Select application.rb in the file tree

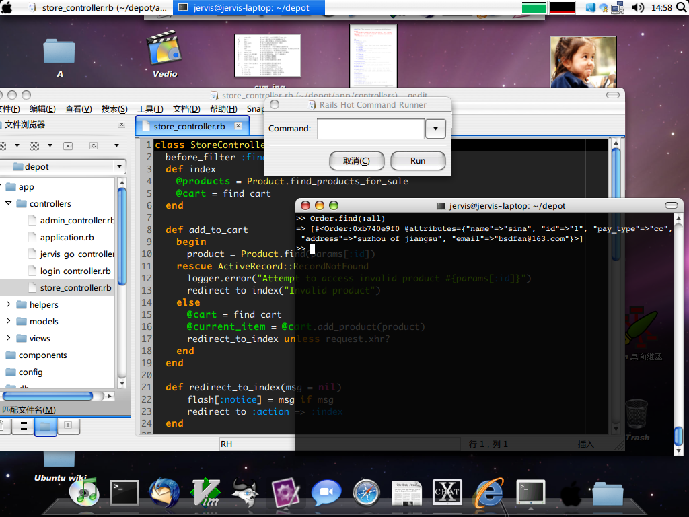(61, 238)
